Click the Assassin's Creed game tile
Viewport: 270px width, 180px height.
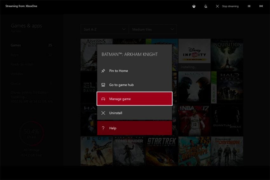pos(89,55)
